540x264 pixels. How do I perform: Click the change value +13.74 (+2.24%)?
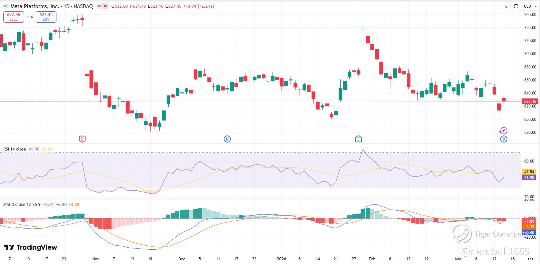click(x=199, y=6)
